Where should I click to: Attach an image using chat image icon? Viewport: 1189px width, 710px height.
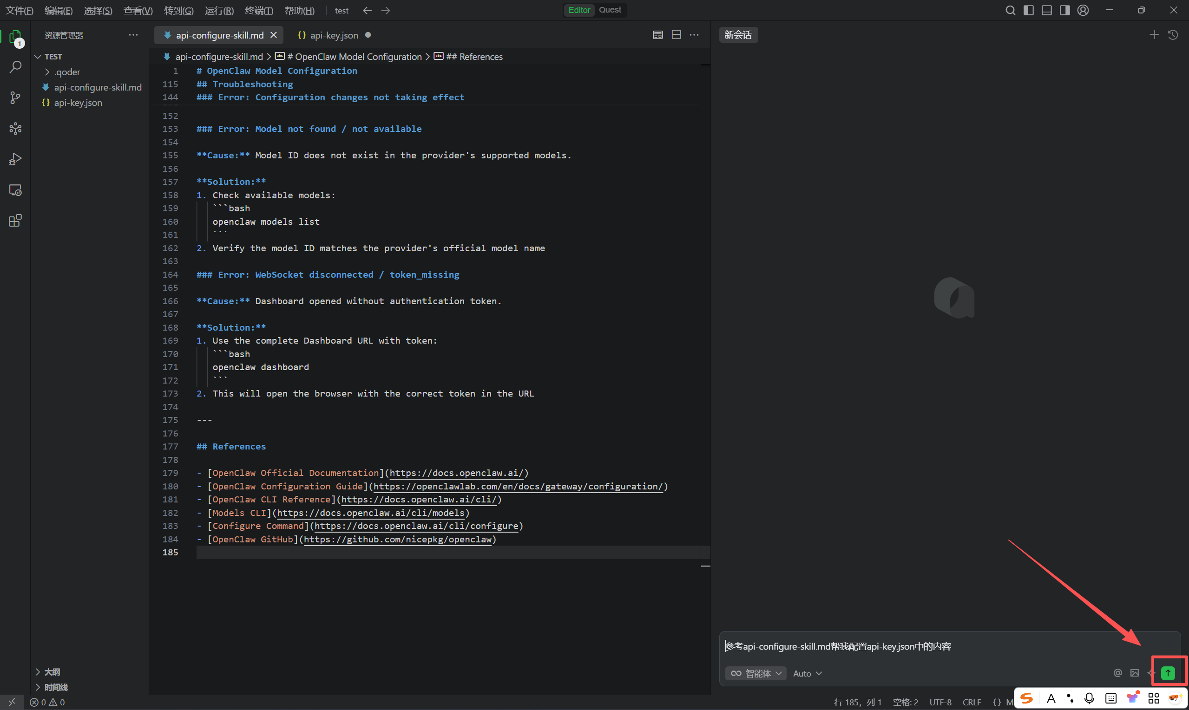tap(1135, 673)
